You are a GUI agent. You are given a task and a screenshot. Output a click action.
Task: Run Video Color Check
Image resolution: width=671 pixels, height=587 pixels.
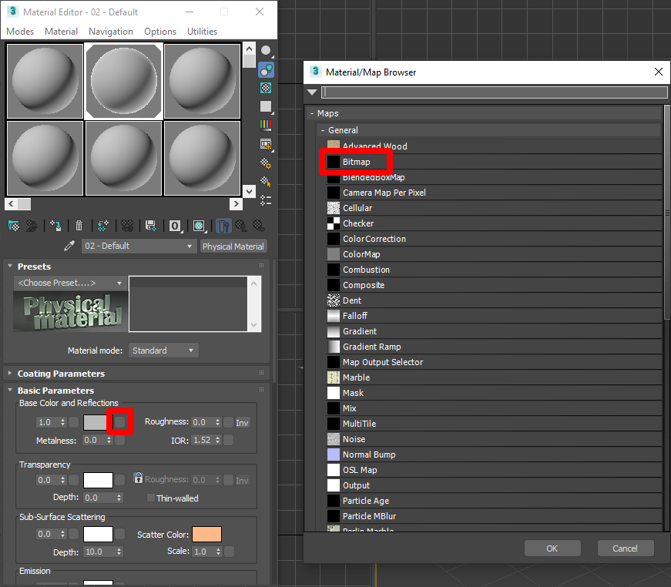(266, 125)
